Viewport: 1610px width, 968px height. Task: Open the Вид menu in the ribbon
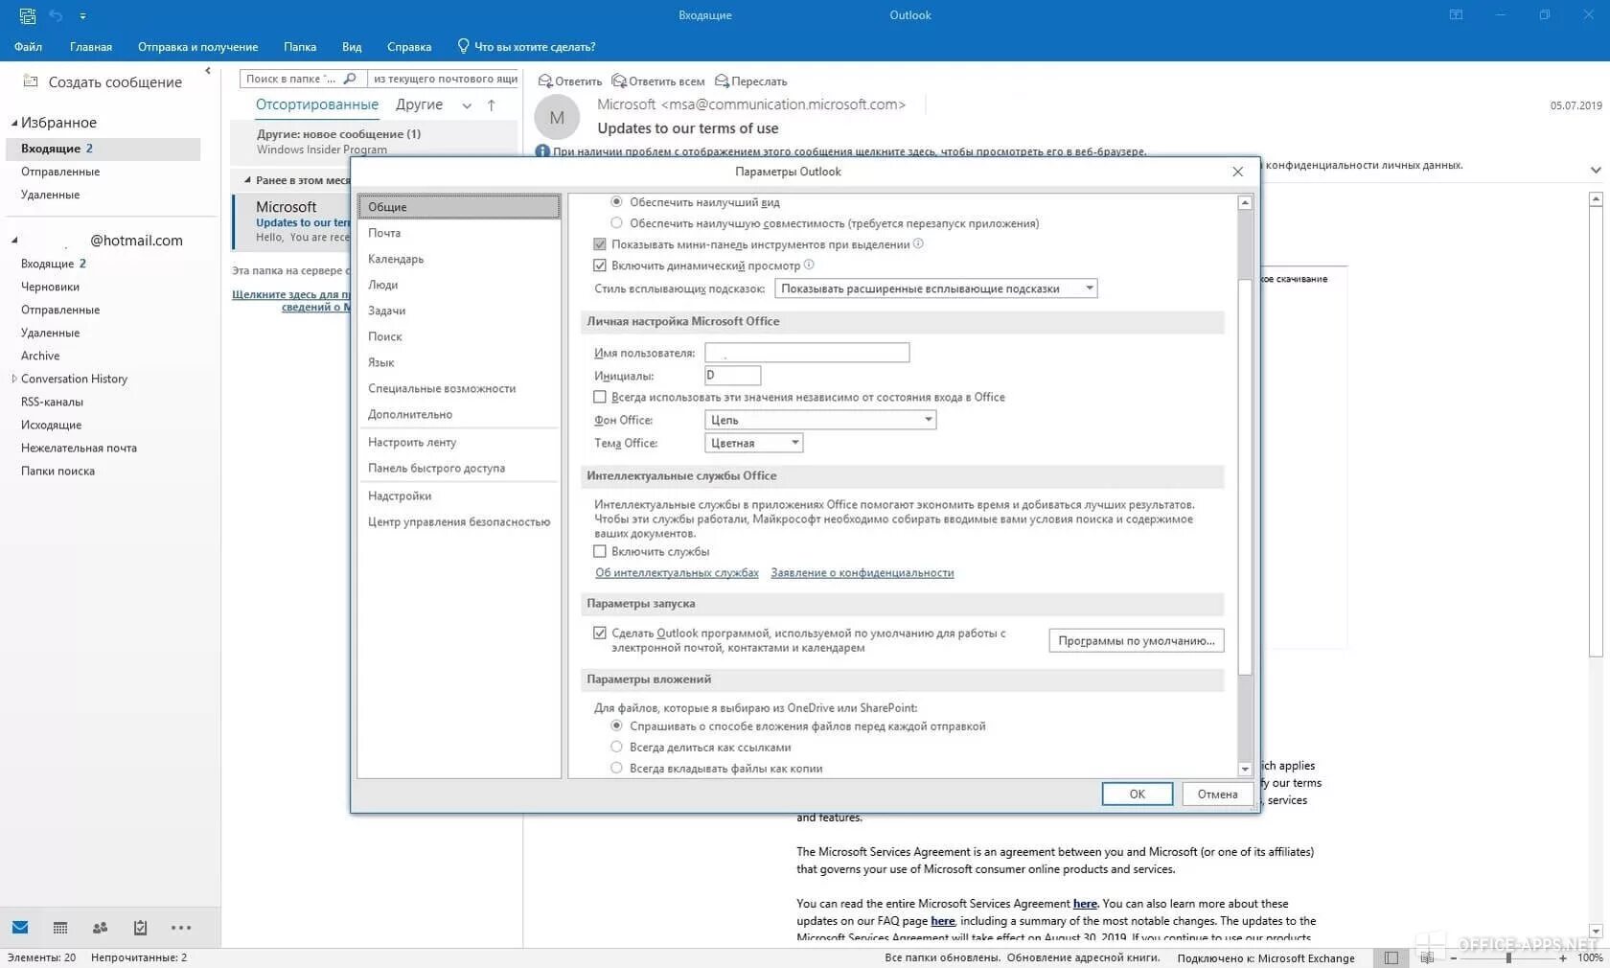pyautogui.click(x=351, y=46)
